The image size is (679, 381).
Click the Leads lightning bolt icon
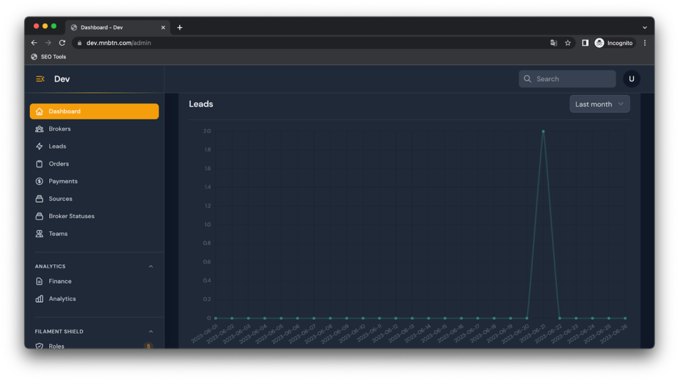pos(40,146)
